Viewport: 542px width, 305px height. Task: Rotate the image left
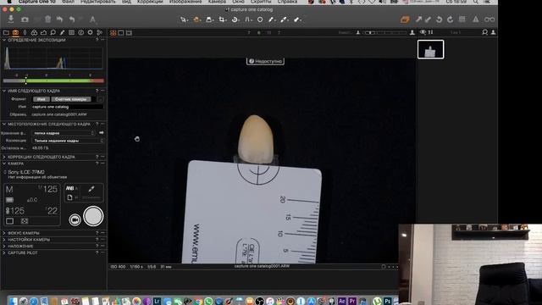pyautogui.click(x=439, y=19)
